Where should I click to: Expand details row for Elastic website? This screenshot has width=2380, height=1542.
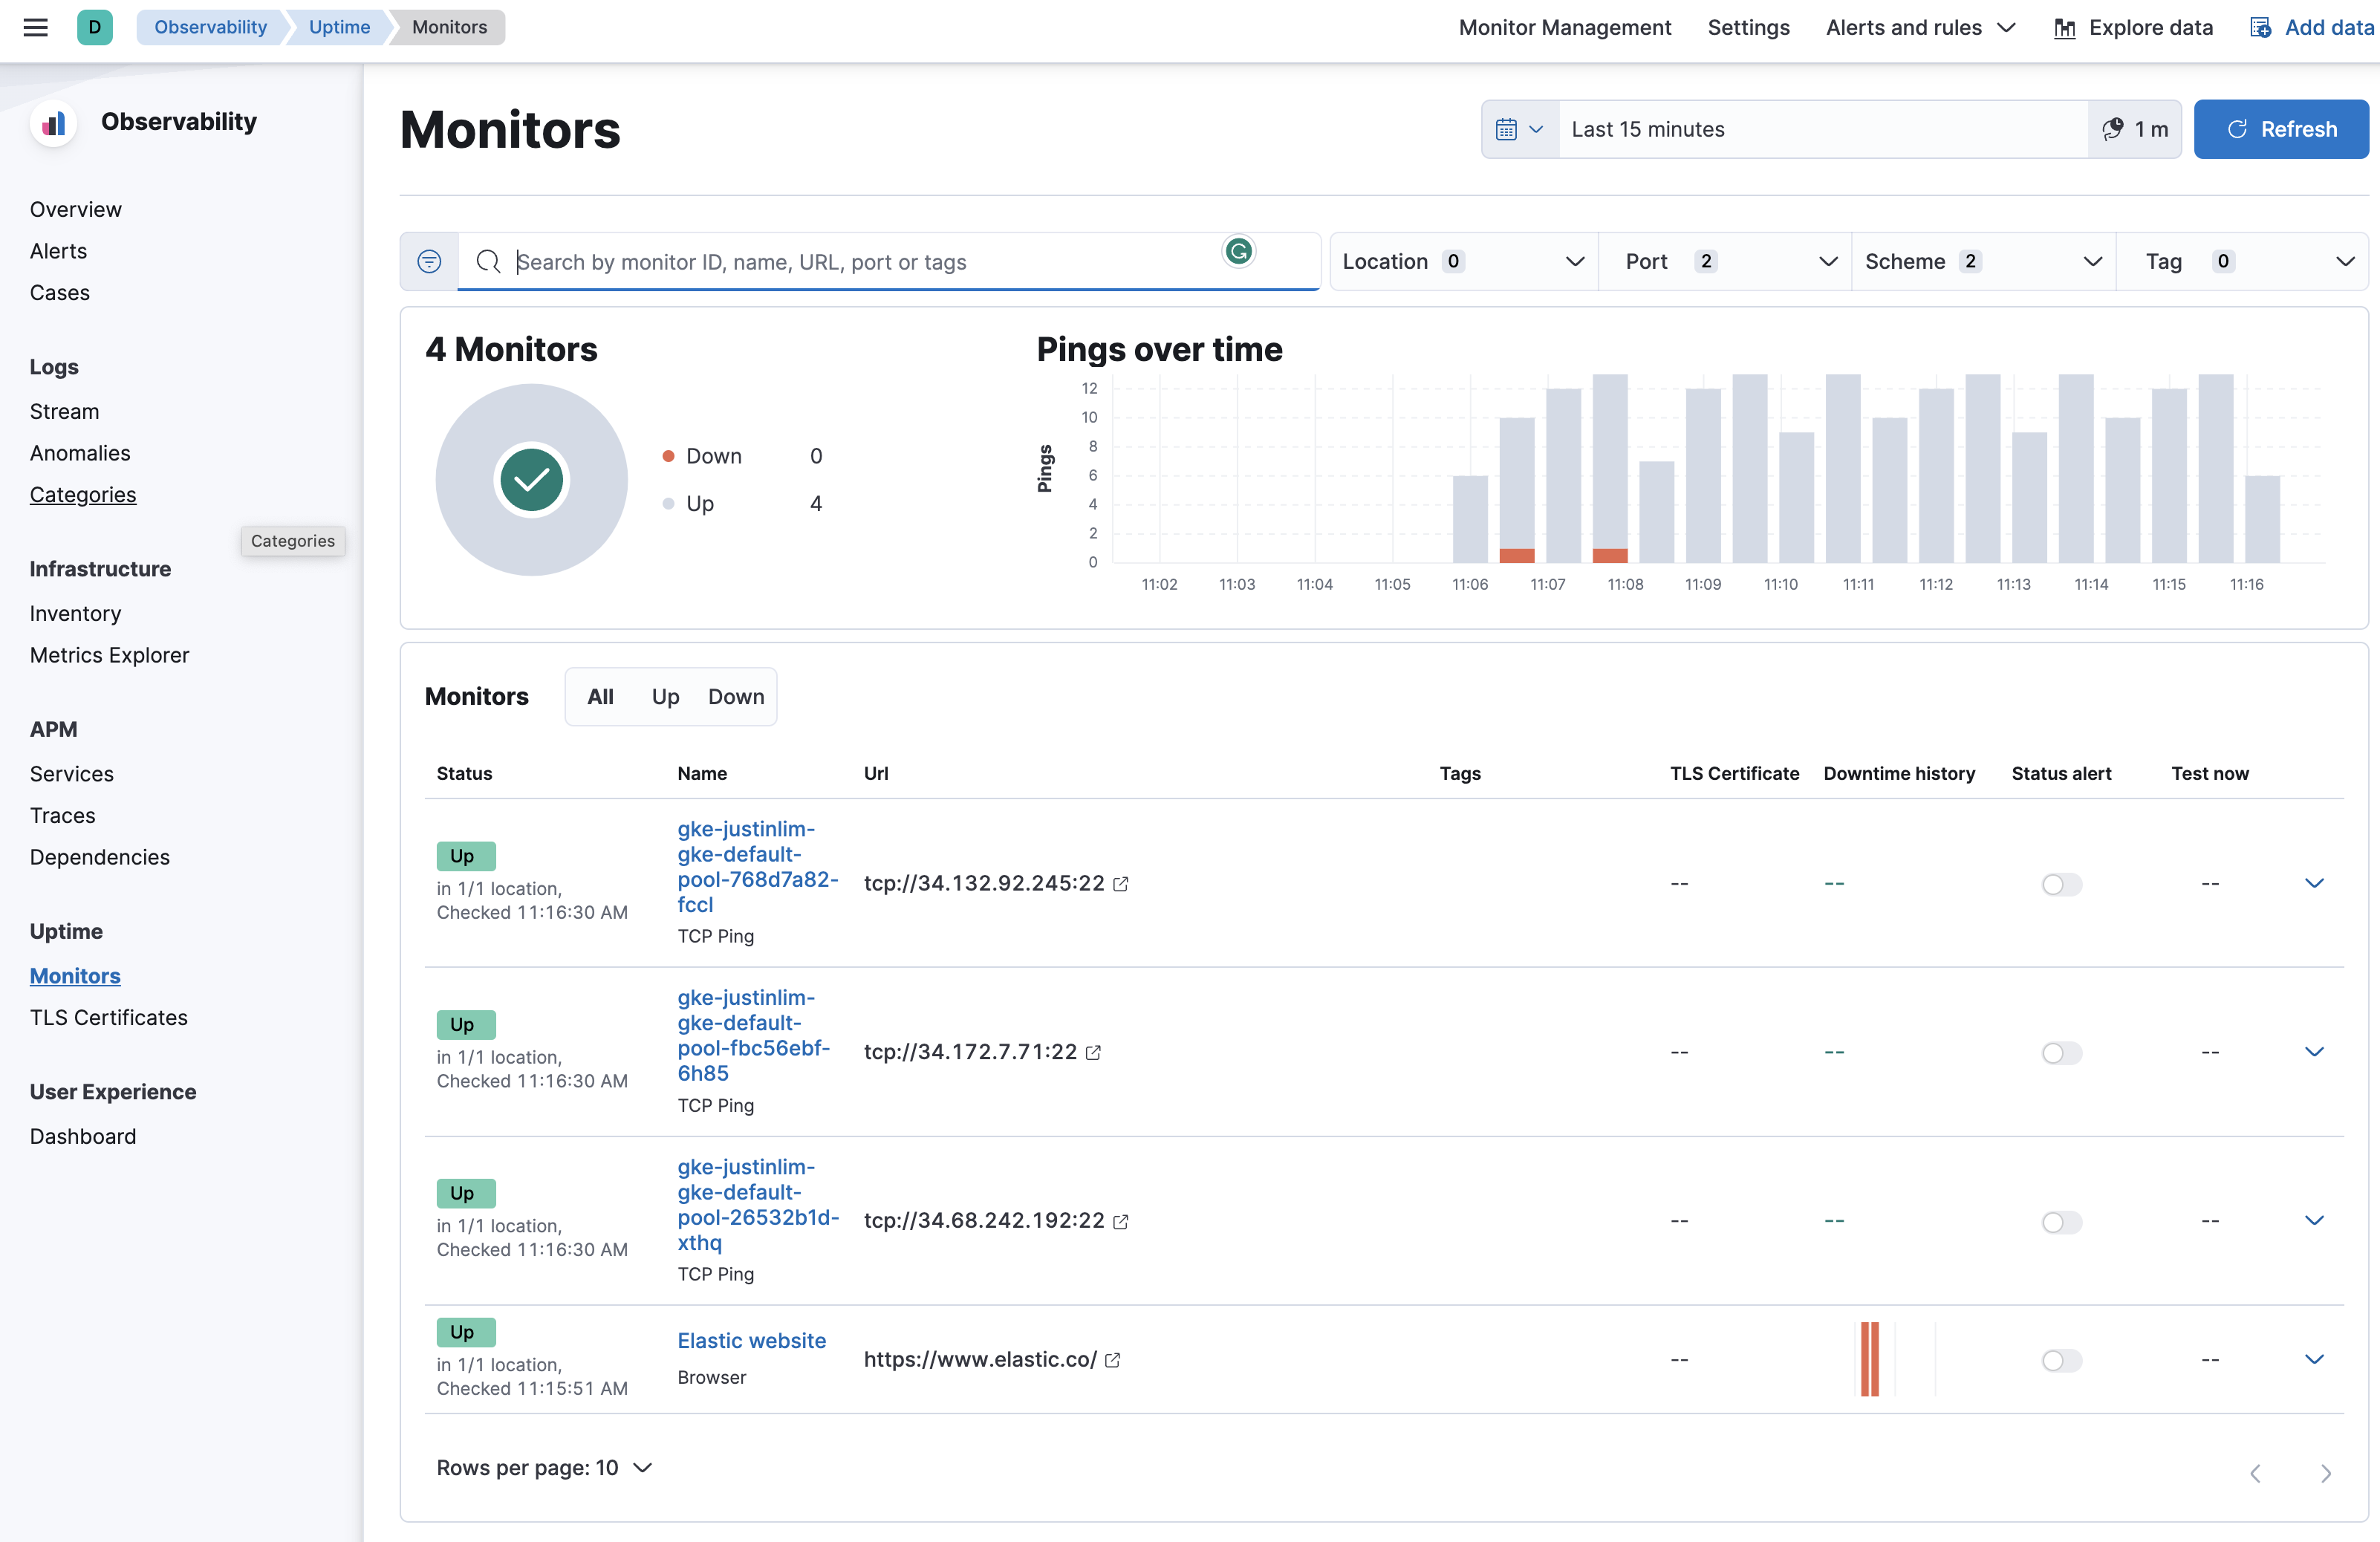(x=2313, y=1359)
